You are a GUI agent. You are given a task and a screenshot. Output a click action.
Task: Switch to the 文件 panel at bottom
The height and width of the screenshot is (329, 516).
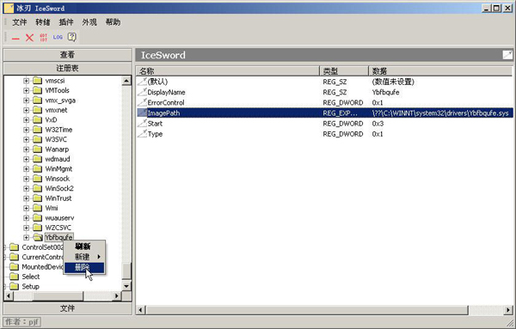click(67, 308)
